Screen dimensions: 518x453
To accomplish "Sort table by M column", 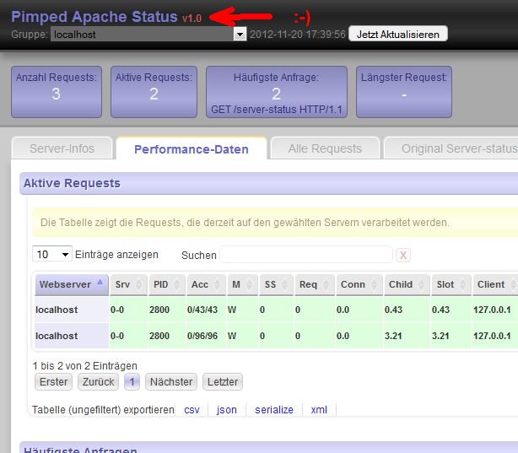I will click(x=242, y=284).
